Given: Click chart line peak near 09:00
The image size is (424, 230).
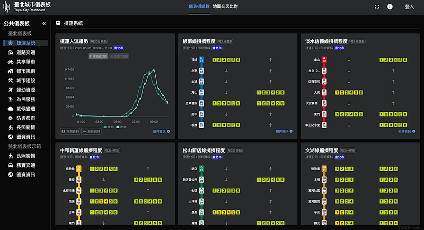Looking at the screenshot, I should point(154,70).
